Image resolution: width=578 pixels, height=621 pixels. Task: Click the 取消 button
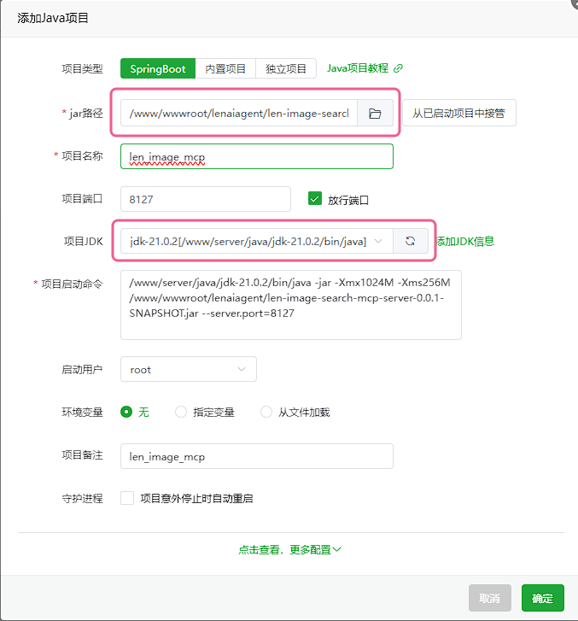pyautogui.click(x=490, y=598)
